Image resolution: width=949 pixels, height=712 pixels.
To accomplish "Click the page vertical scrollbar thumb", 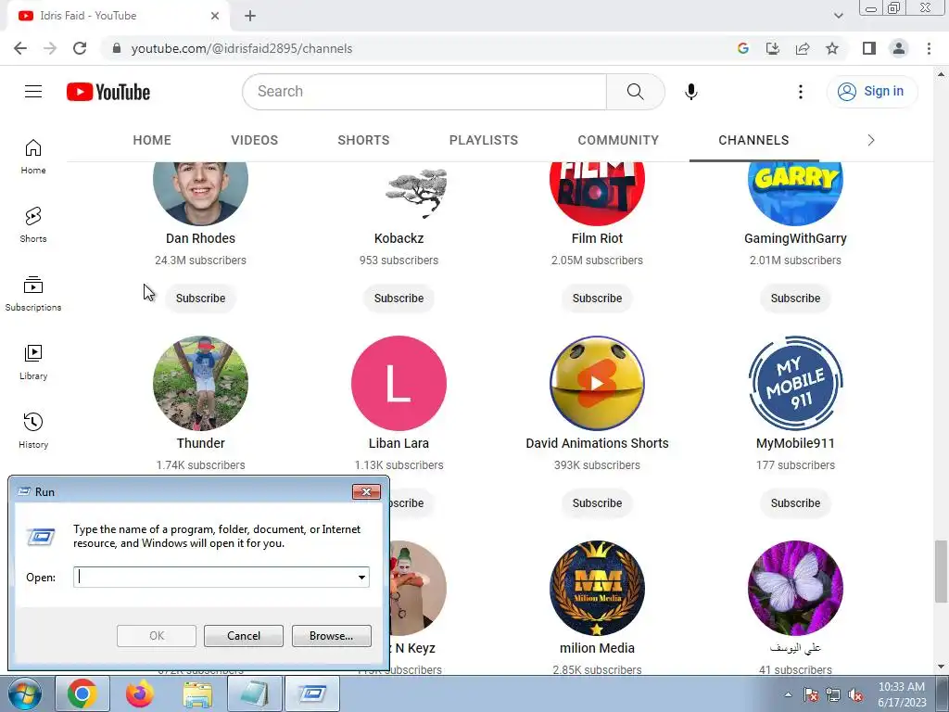I will pos(941,571).
